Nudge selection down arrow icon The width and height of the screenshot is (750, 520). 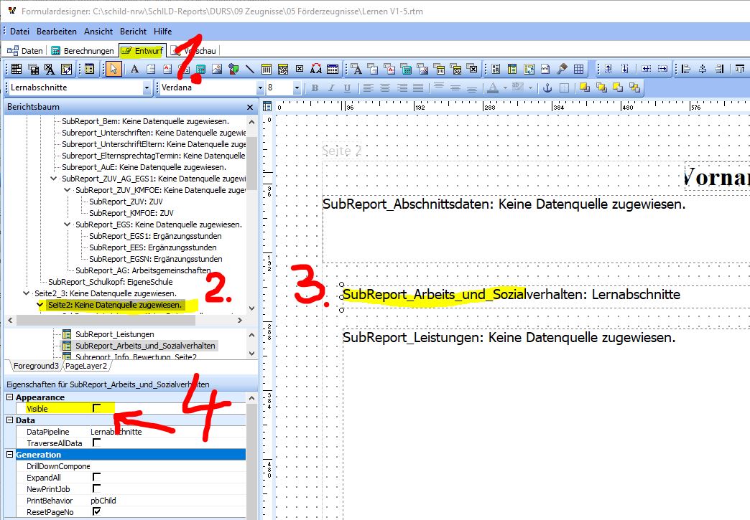coord(625,69)
